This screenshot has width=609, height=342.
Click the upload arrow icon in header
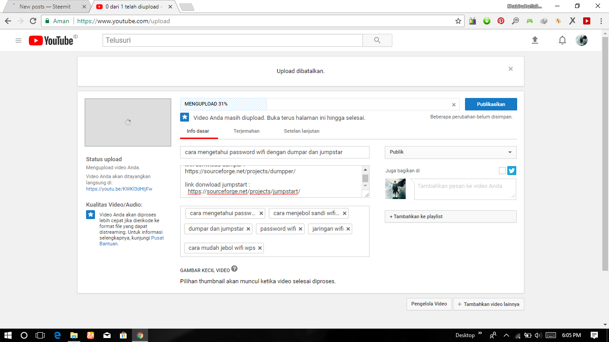point(535,40)
